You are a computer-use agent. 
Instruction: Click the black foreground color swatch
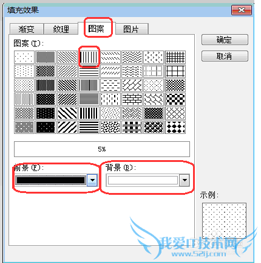click(50, 180)
